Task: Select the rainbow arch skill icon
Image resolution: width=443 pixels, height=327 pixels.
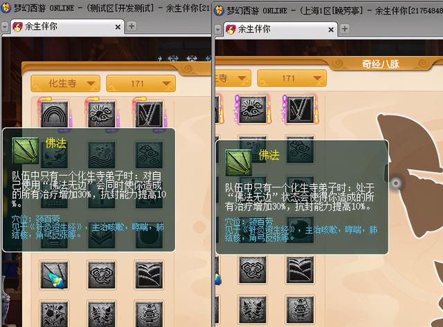Action: pos(54,113)
